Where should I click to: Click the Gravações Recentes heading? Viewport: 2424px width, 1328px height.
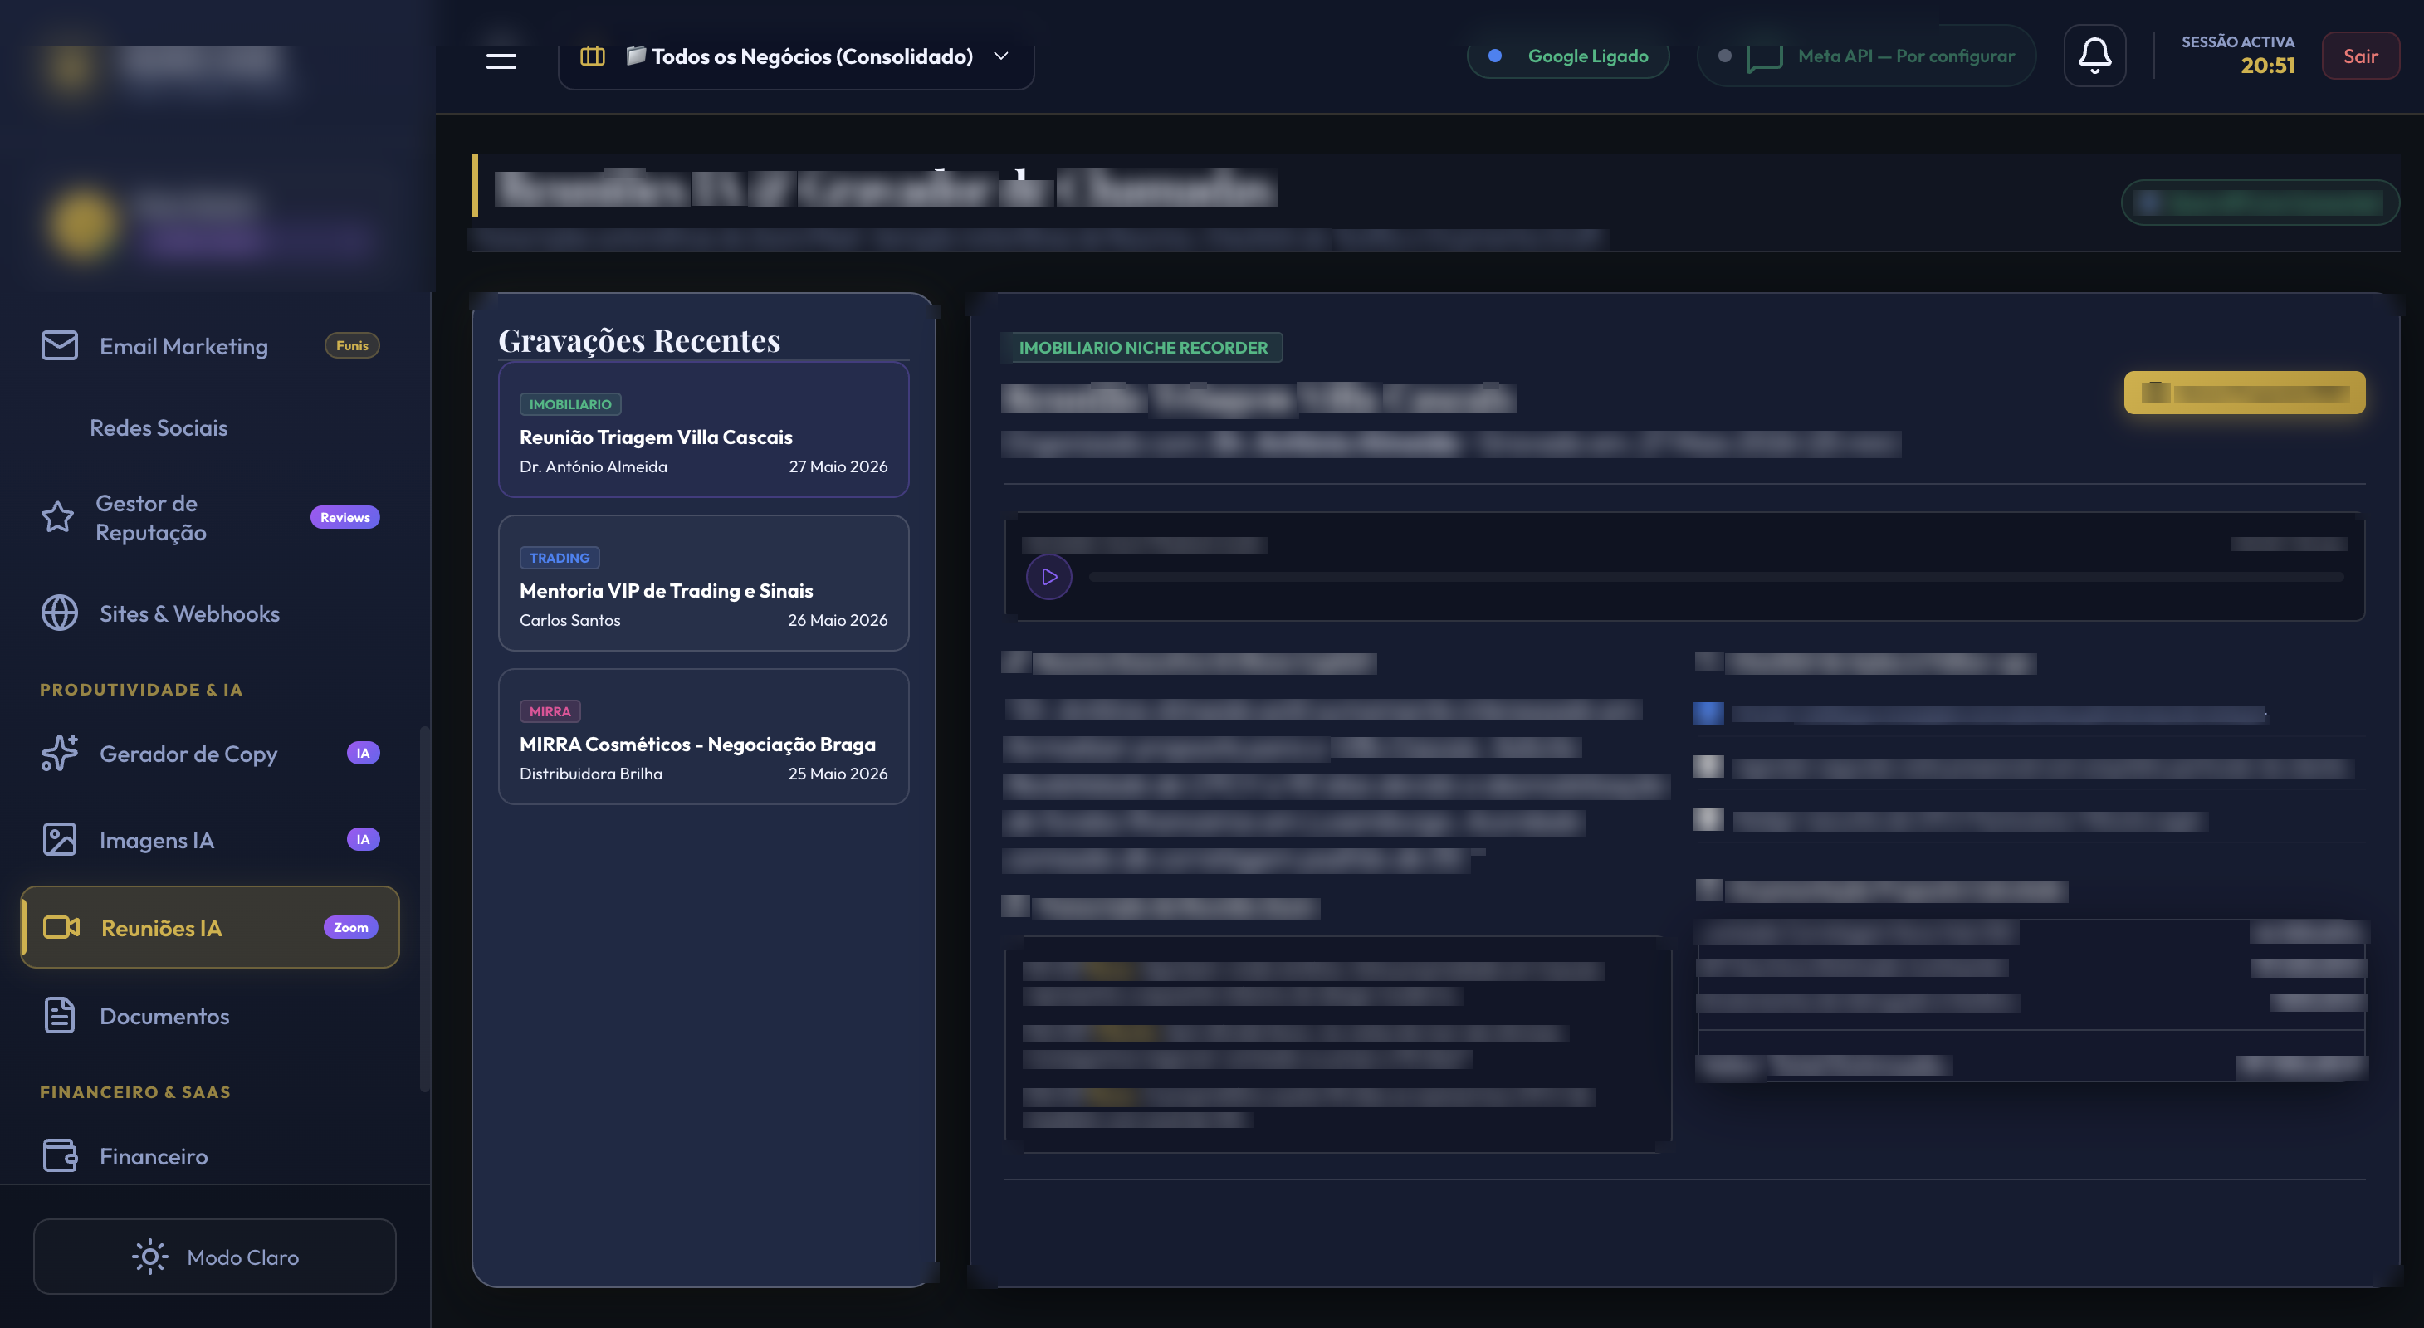639,340
